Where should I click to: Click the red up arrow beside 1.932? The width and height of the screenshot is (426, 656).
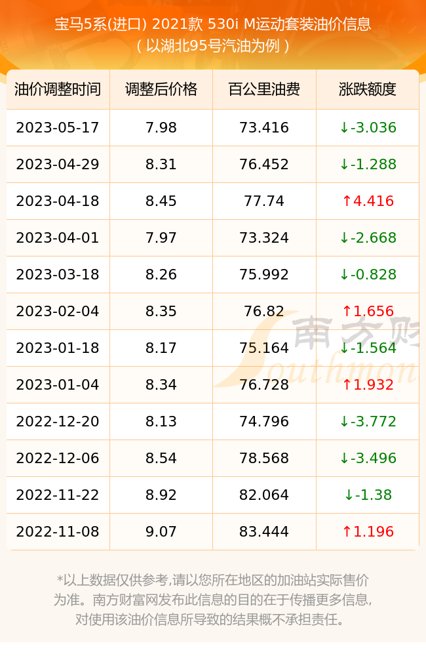tap(347, 385)
